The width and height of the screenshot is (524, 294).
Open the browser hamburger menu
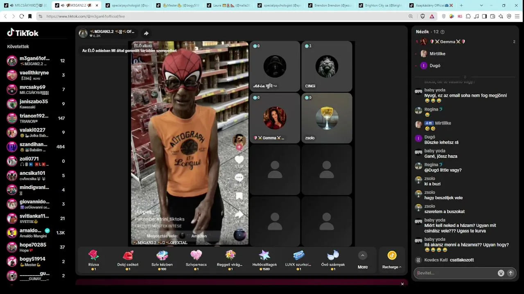click(x=517, y=16)
